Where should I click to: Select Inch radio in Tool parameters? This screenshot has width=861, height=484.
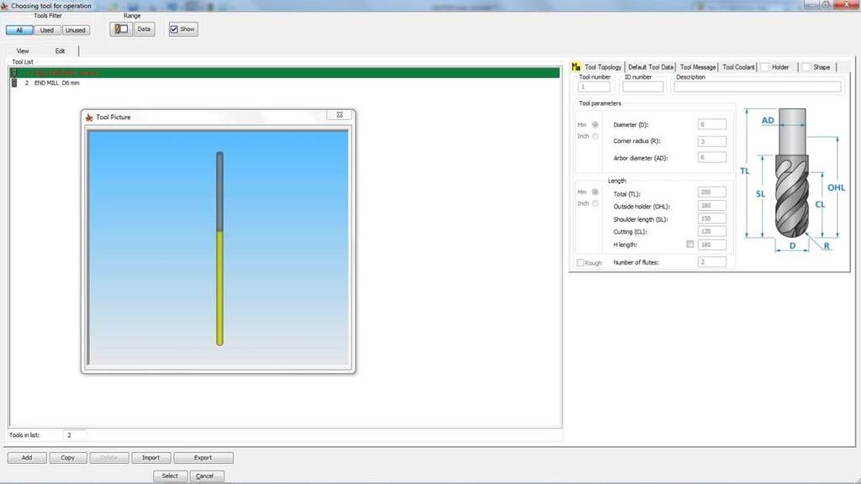(x=595, y=136)
